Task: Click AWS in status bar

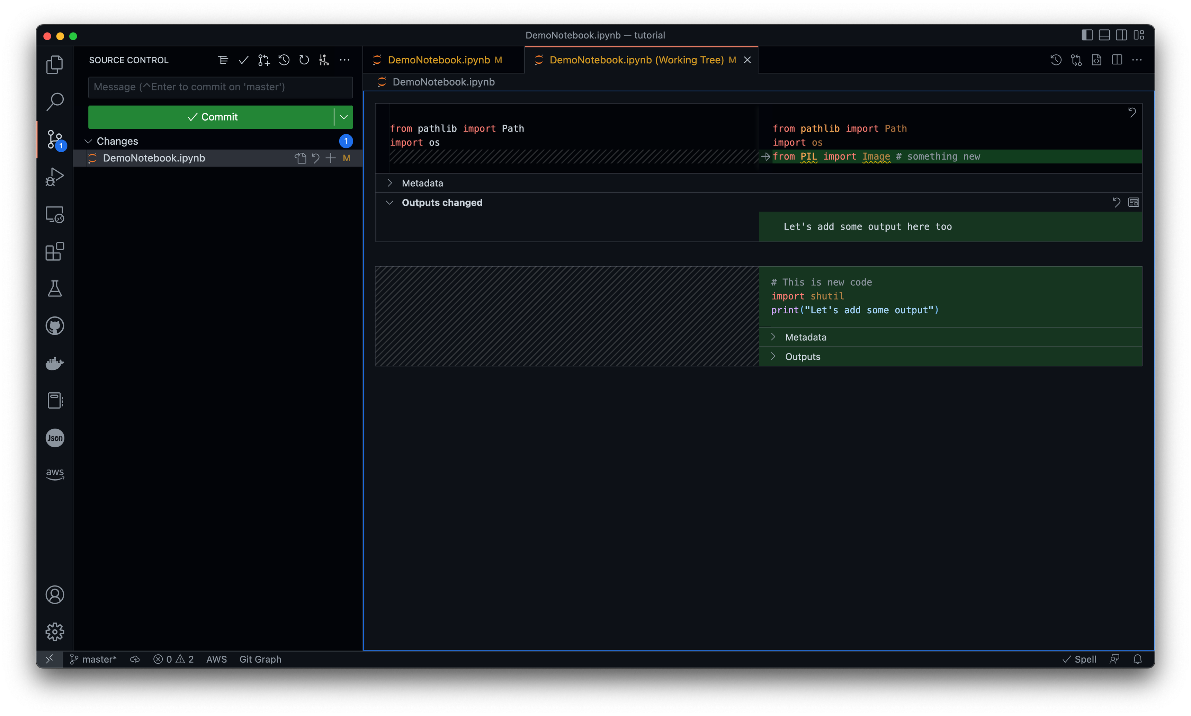Action: pos(217,659)
